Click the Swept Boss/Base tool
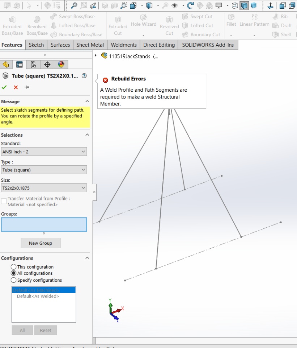This screenshot has height=348, width=297. 73,16
